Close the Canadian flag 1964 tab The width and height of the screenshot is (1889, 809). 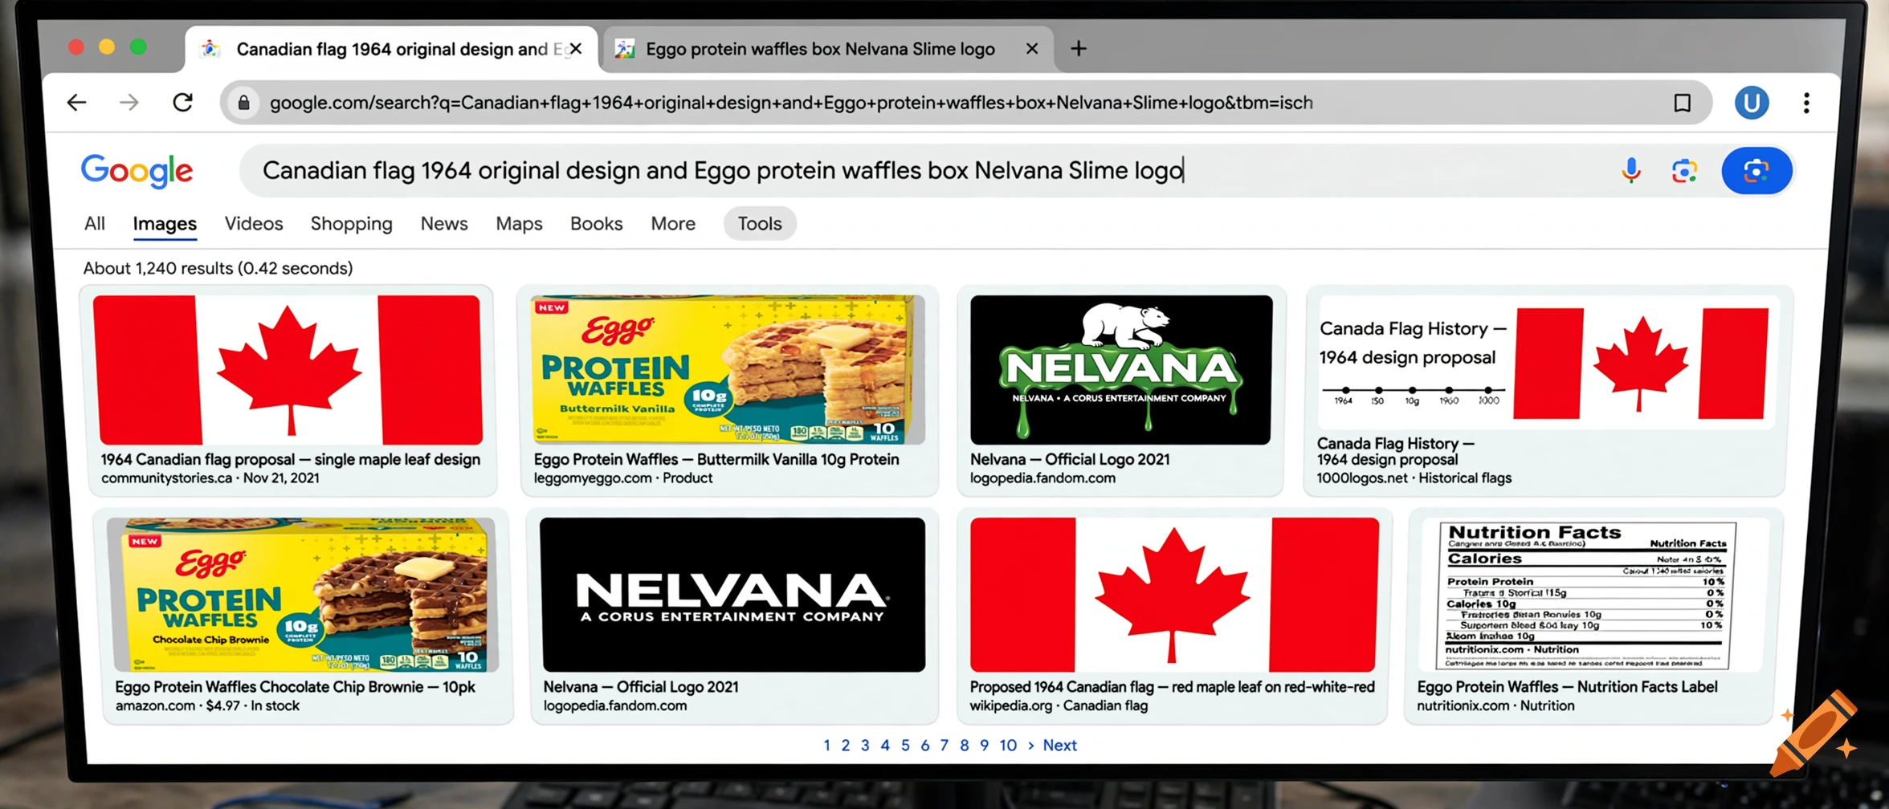tap(575, 49)
